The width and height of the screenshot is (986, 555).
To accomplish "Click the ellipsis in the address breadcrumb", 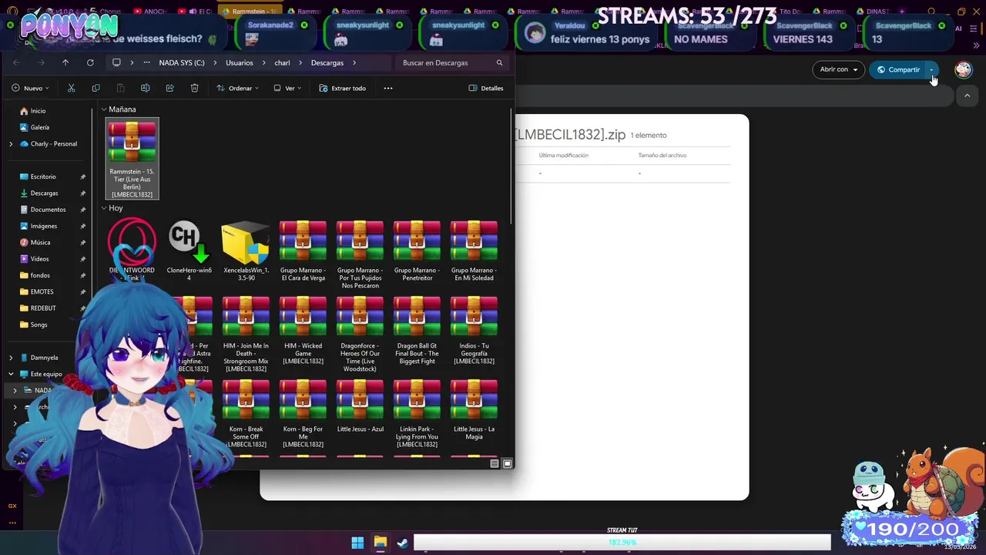I will [x=146, y=62].
